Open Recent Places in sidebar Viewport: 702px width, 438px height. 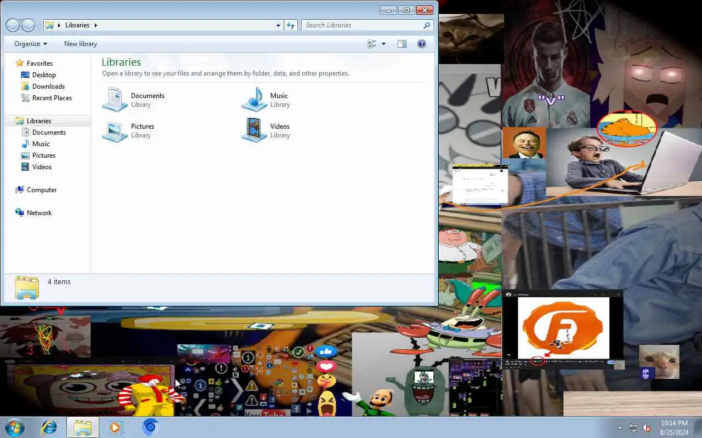pos(47,97)
